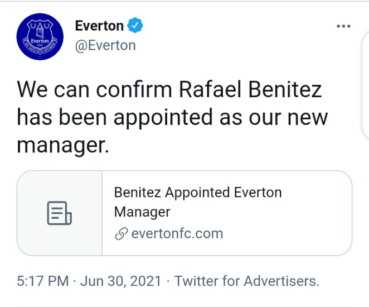This screenshot has height=307, width=369.
Task: Click the tweet text 'We can confirm Rafael Benitez'
Action: (169, 89)
